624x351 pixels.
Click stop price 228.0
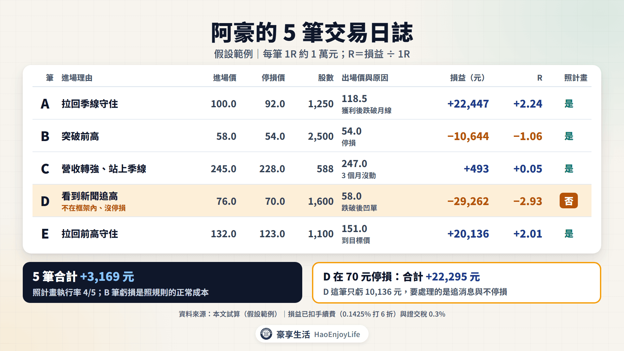(x=272, y=169)
